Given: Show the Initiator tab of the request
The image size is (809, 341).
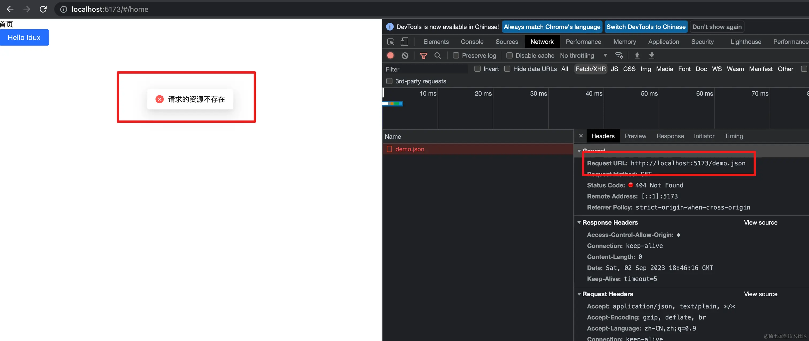Looking at the screenshot, I should coord(704,136).
